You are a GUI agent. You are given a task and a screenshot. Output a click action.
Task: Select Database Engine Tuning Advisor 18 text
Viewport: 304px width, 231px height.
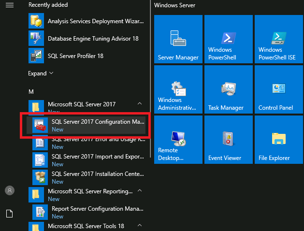tap(93, 39)
